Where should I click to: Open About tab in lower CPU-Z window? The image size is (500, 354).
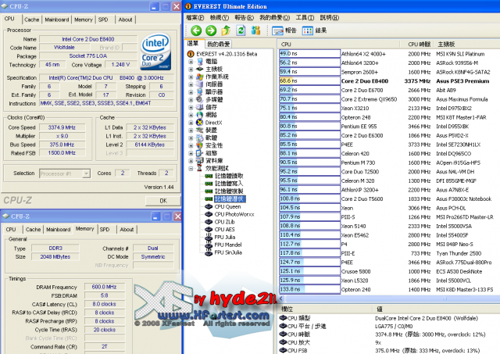tap(127, 229)
